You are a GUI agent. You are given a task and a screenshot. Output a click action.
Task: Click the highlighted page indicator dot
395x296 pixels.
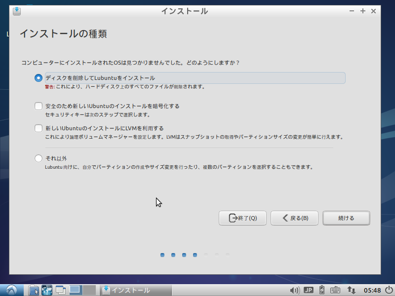pos(195,255)
